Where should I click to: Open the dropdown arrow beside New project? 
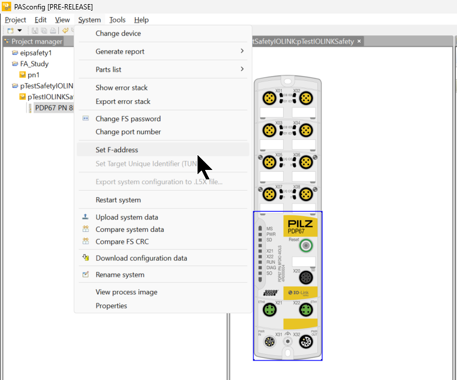pos(19,30)
